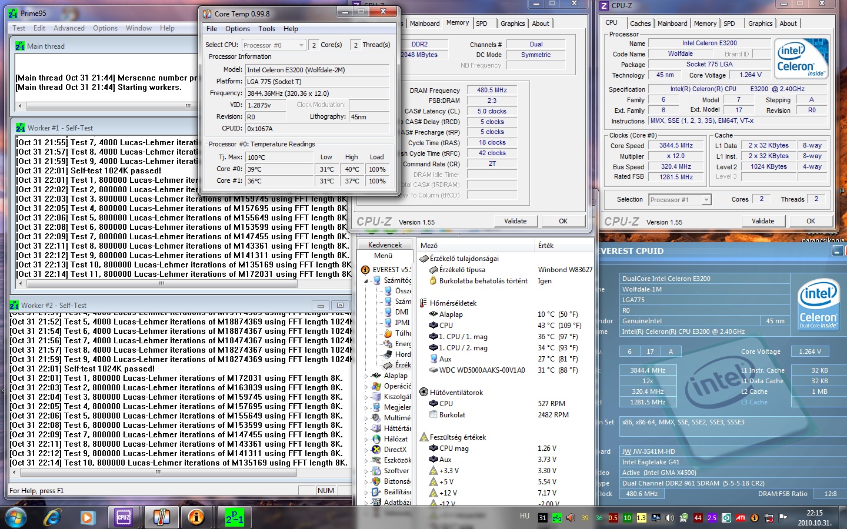Expand the Eszközök node in EVEREST tree
Screen dimensions: 847x529
[366, 461]
